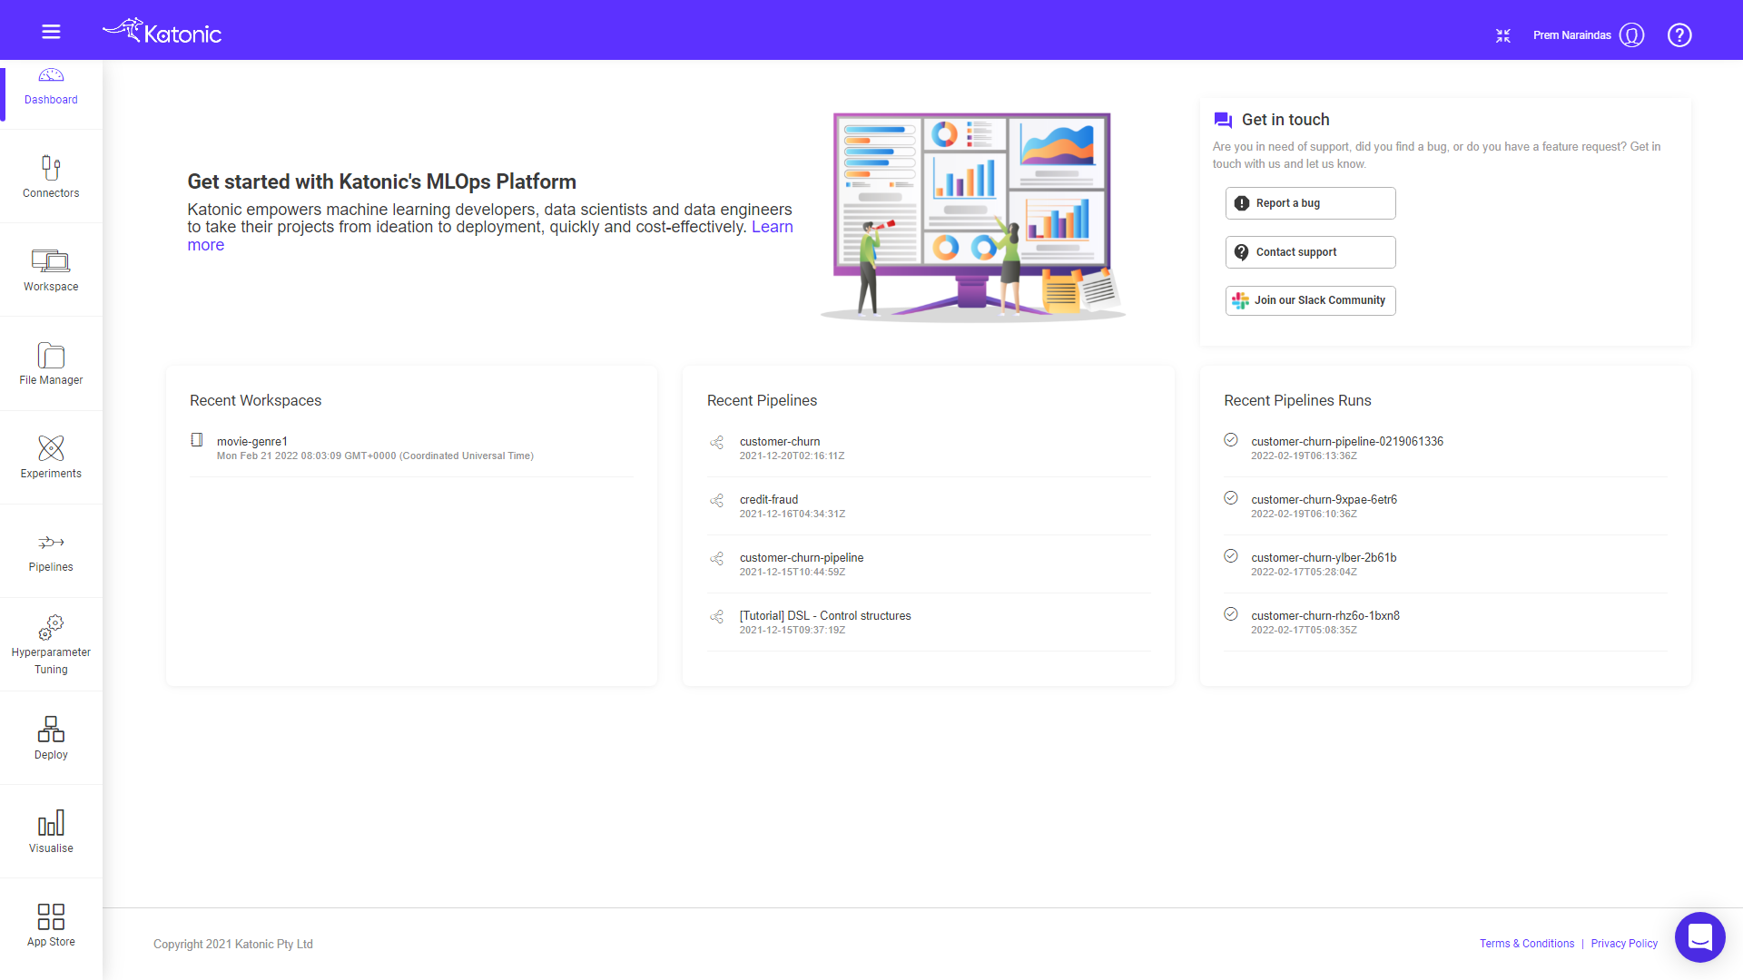Click timestamp 2022-02-19T06:13:36Z
Screen dimensions: 1743x980
[1304, 456]
